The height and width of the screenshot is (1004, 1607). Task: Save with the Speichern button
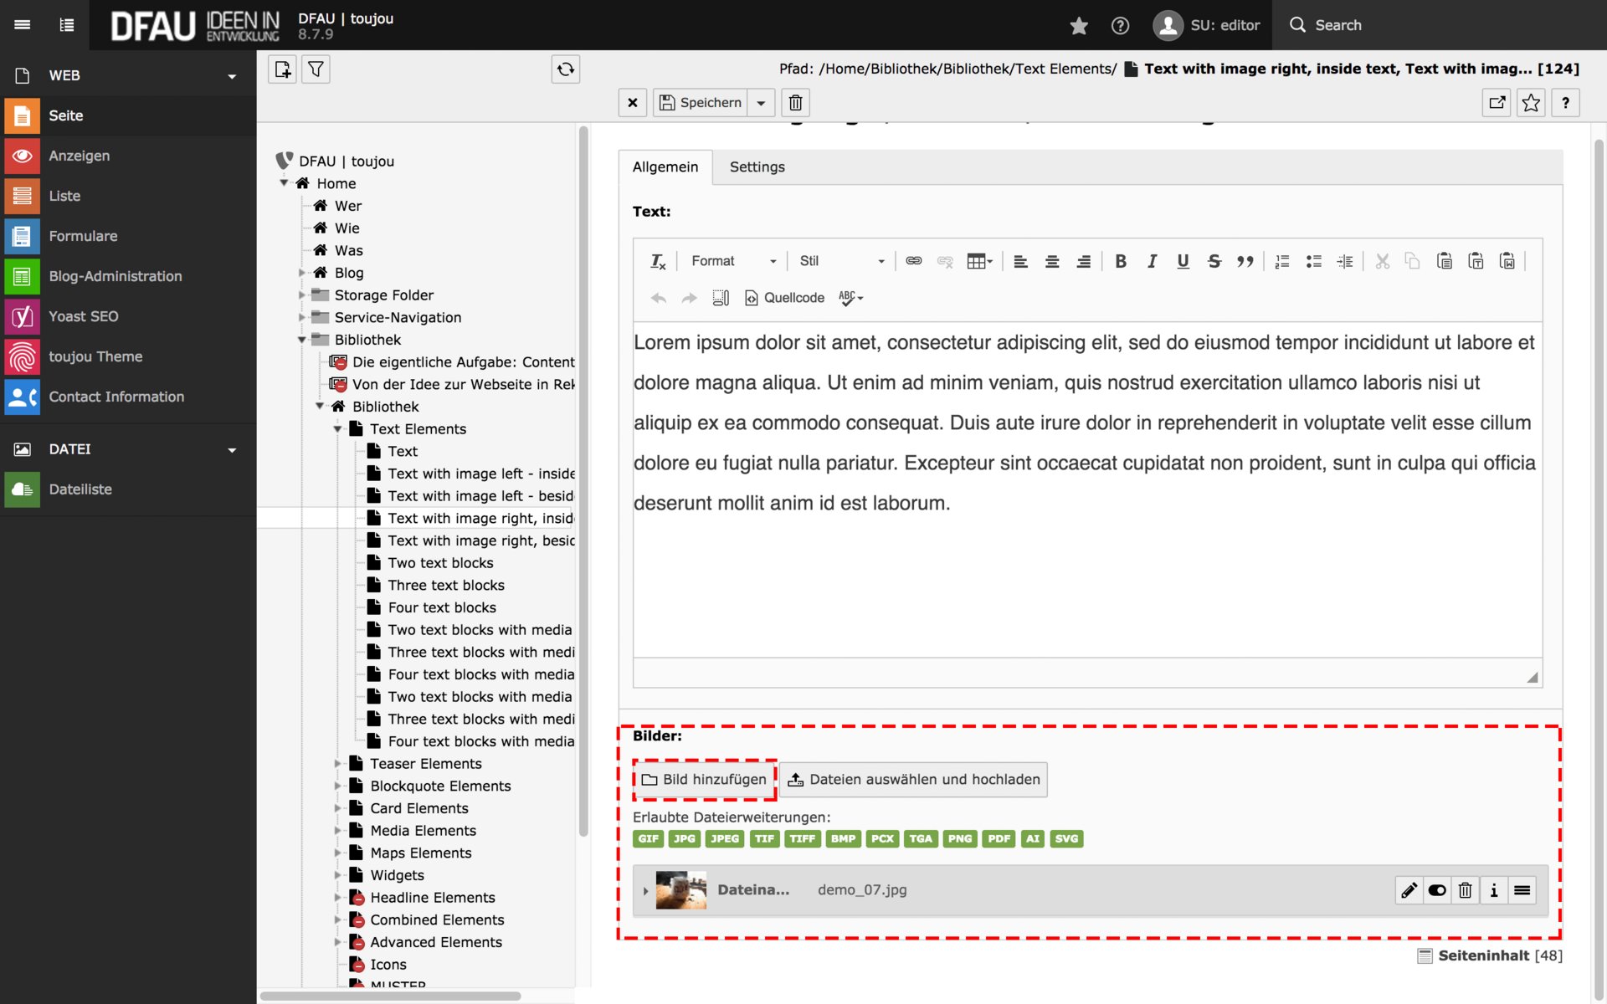701,103
